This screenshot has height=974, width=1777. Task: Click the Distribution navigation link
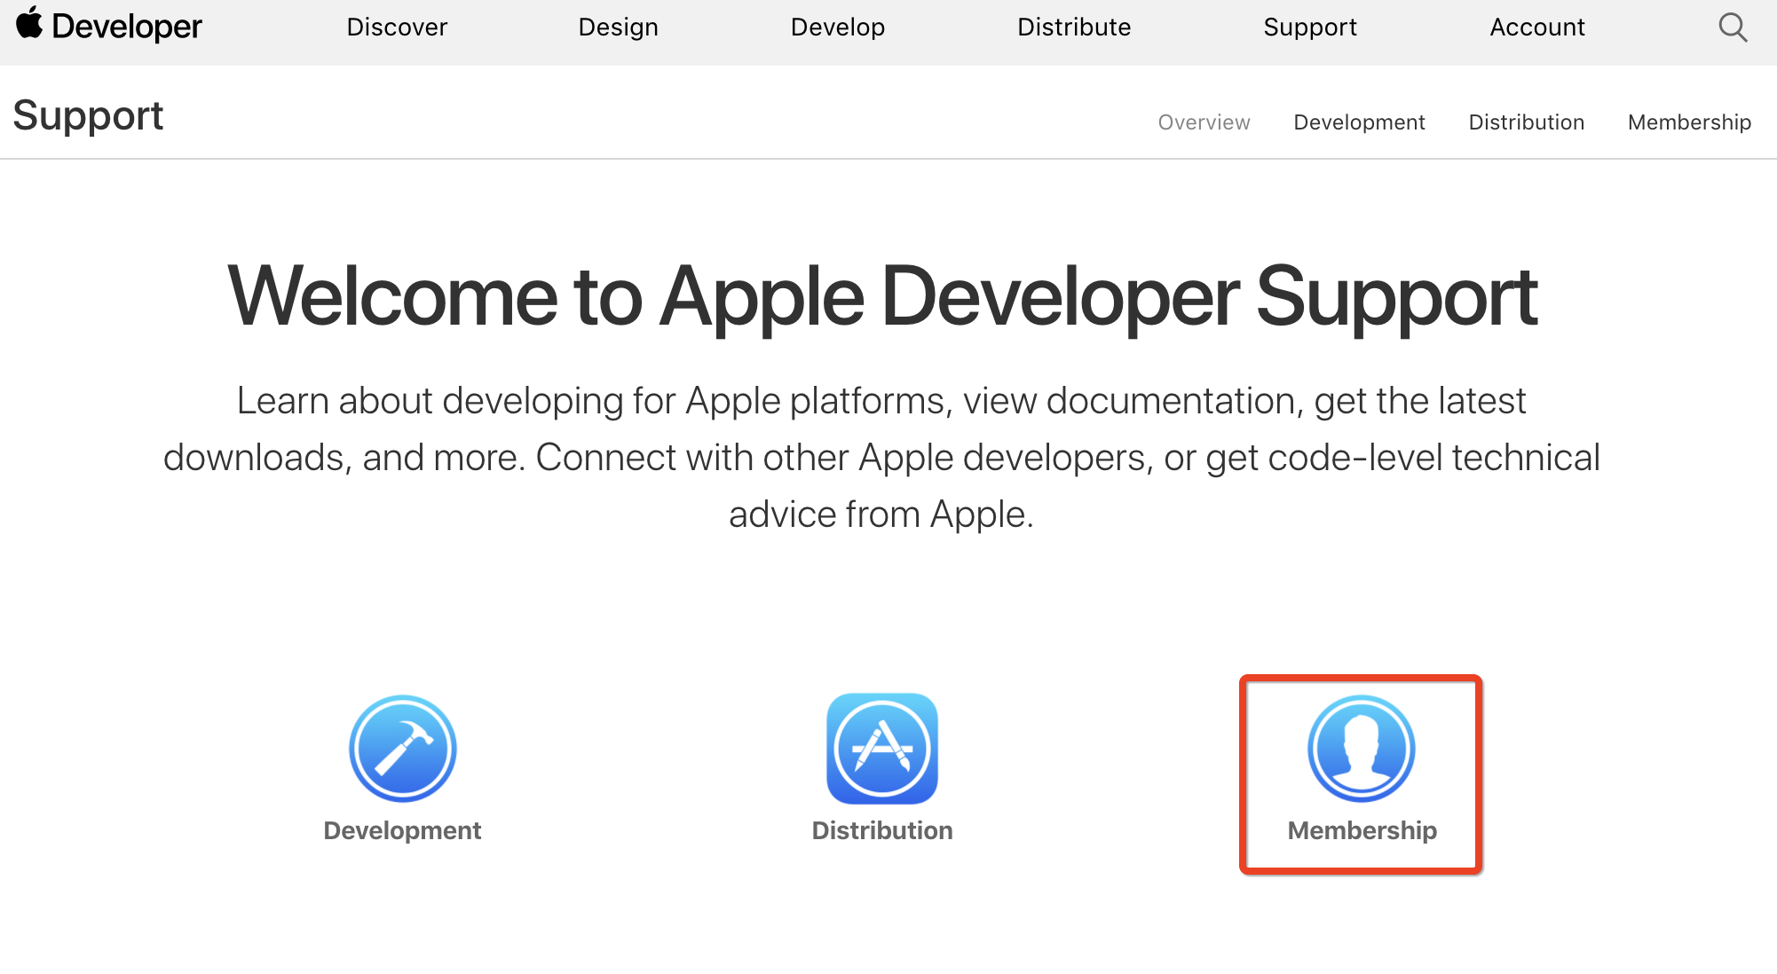coord(1525,120)
